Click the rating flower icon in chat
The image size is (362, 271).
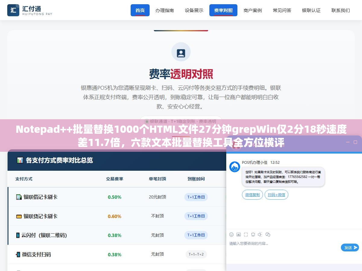(253, 235)
